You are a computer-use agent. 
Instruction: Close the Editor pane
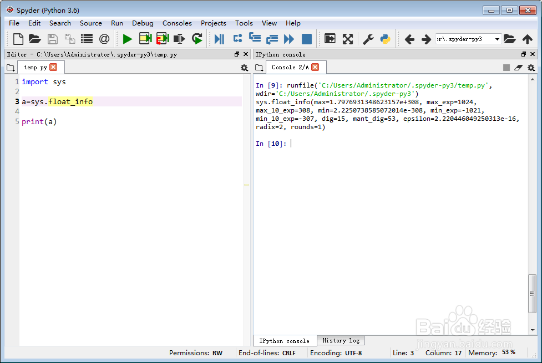click(x=246, y=54)
